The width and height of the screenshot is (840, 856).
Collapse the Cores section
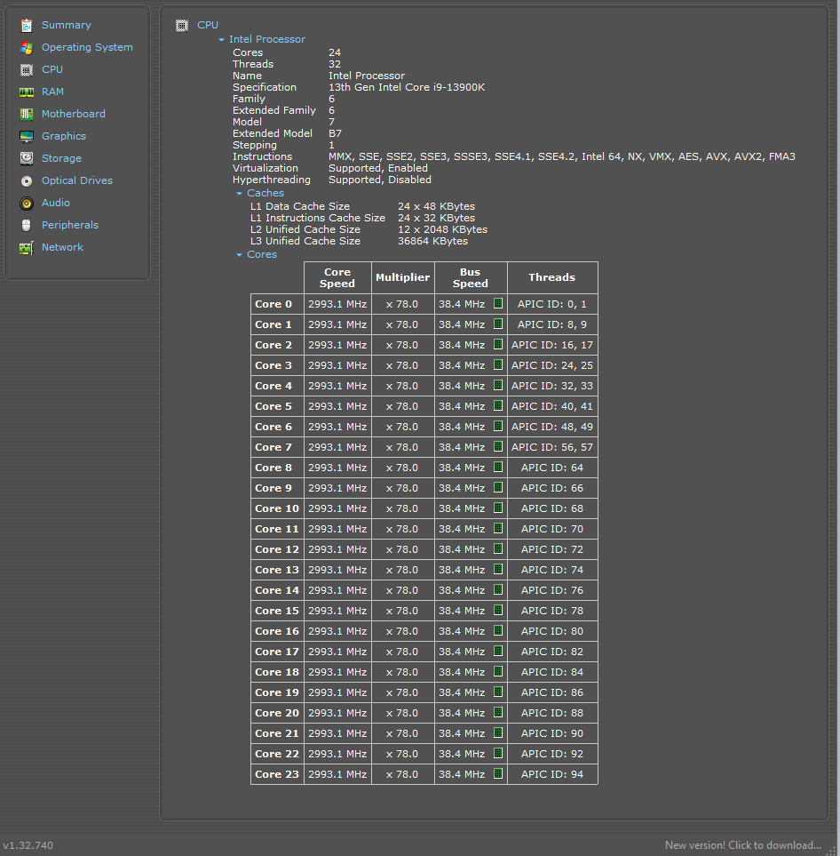(239, 255)
